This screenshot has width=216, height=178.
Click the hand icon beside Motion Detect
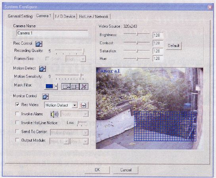42,69
